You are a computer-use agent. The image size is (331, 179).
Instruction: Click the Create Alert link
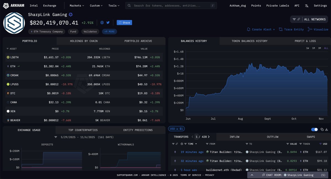pos(261,29)
